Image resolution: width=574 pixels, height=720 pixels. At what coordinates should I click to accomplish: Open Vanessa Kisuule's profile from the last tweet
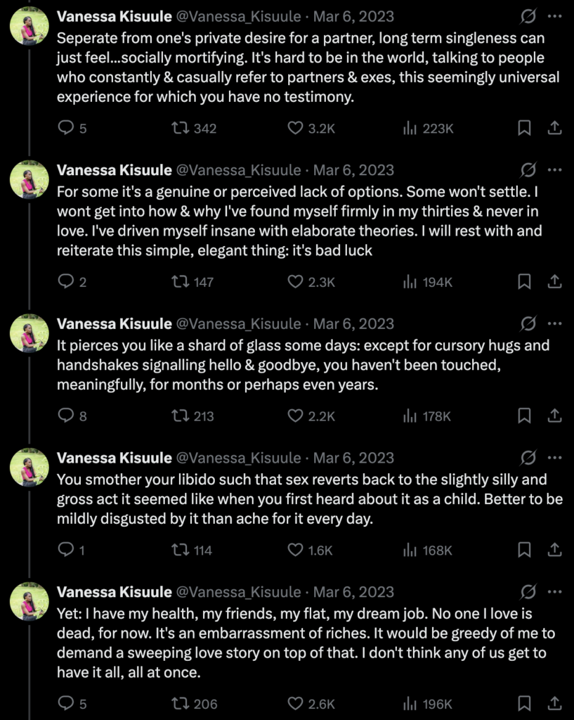click(x=114, y=592)
